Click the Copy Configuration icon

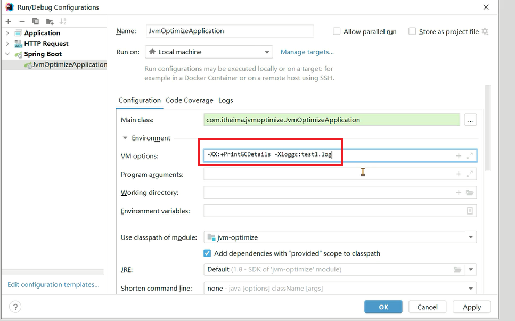(x=36, y=21)
